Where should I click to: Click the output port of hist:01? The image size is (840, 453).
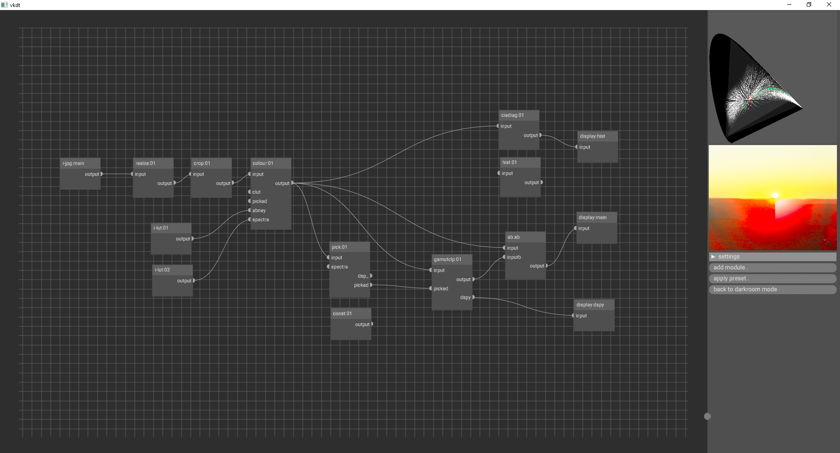coord(542,183)
